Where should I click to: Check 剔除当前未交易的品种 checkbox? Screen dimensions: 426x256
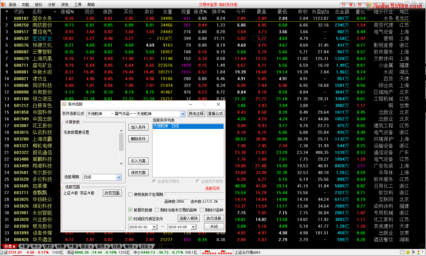(157, 210)
